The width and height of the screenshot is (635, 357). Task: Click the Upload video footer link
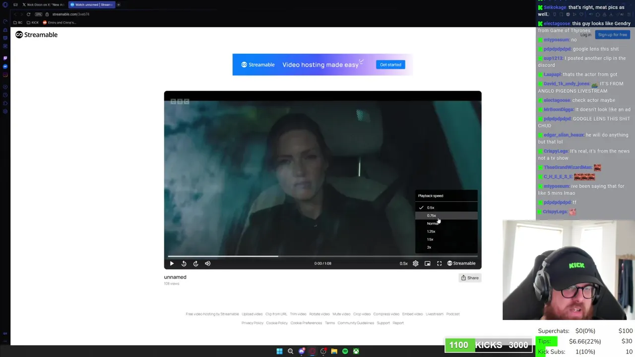pyautogui.click(x=252, y=314)
